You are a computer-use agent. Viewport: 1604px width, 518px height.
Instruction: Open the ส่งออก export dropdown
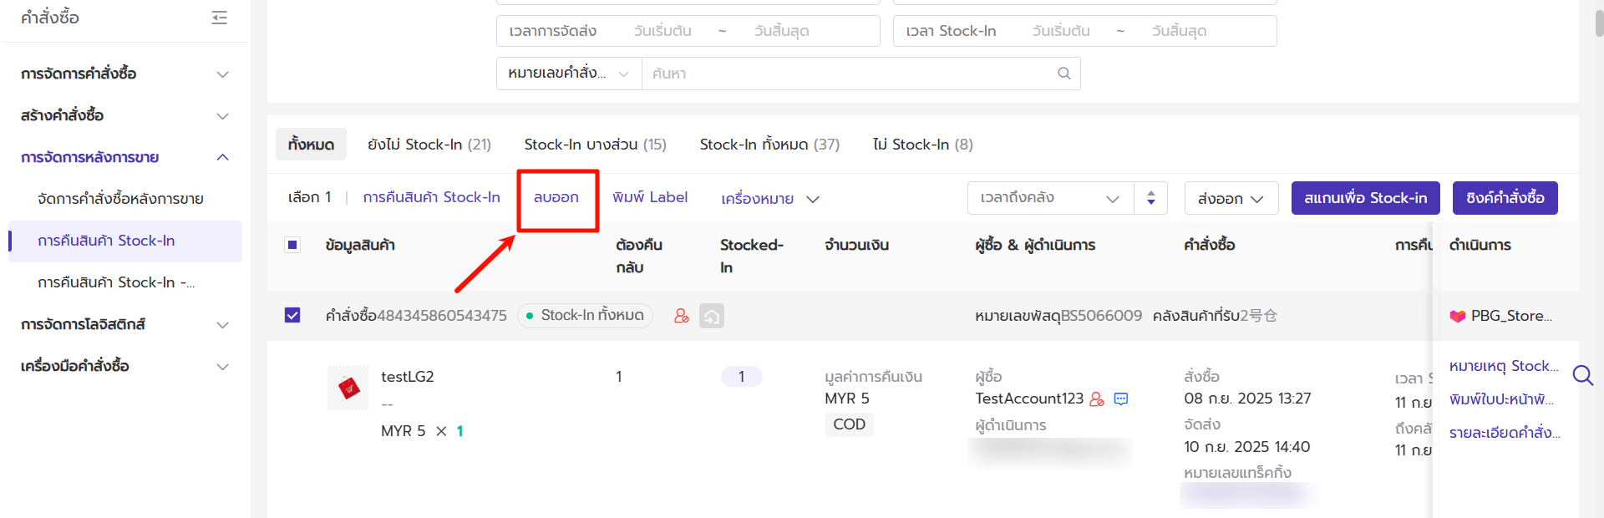pos(1231,198)
